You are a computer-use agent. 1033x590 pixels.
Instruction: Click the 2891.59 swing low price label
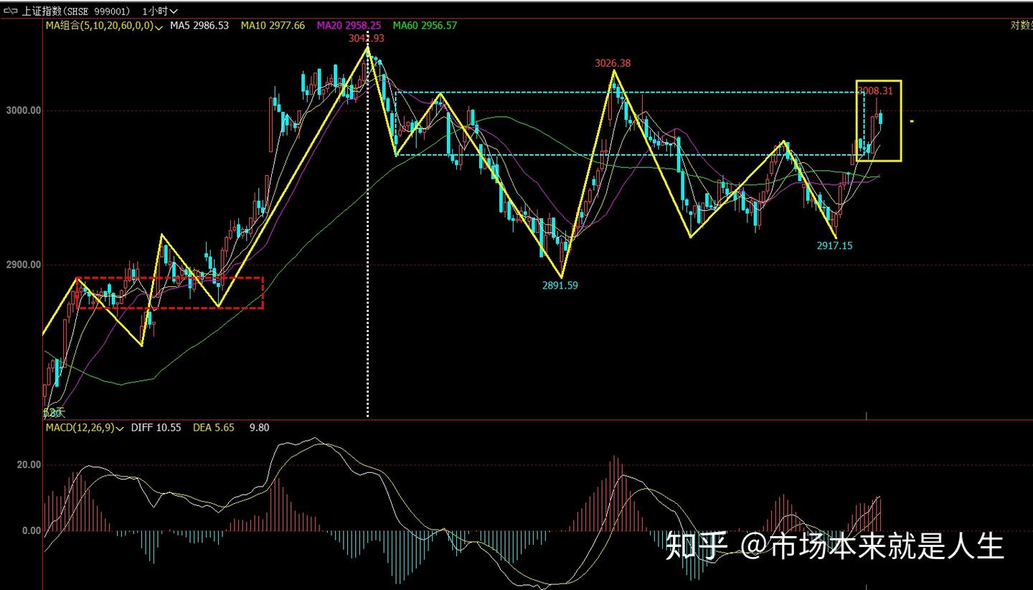(560, 285)
